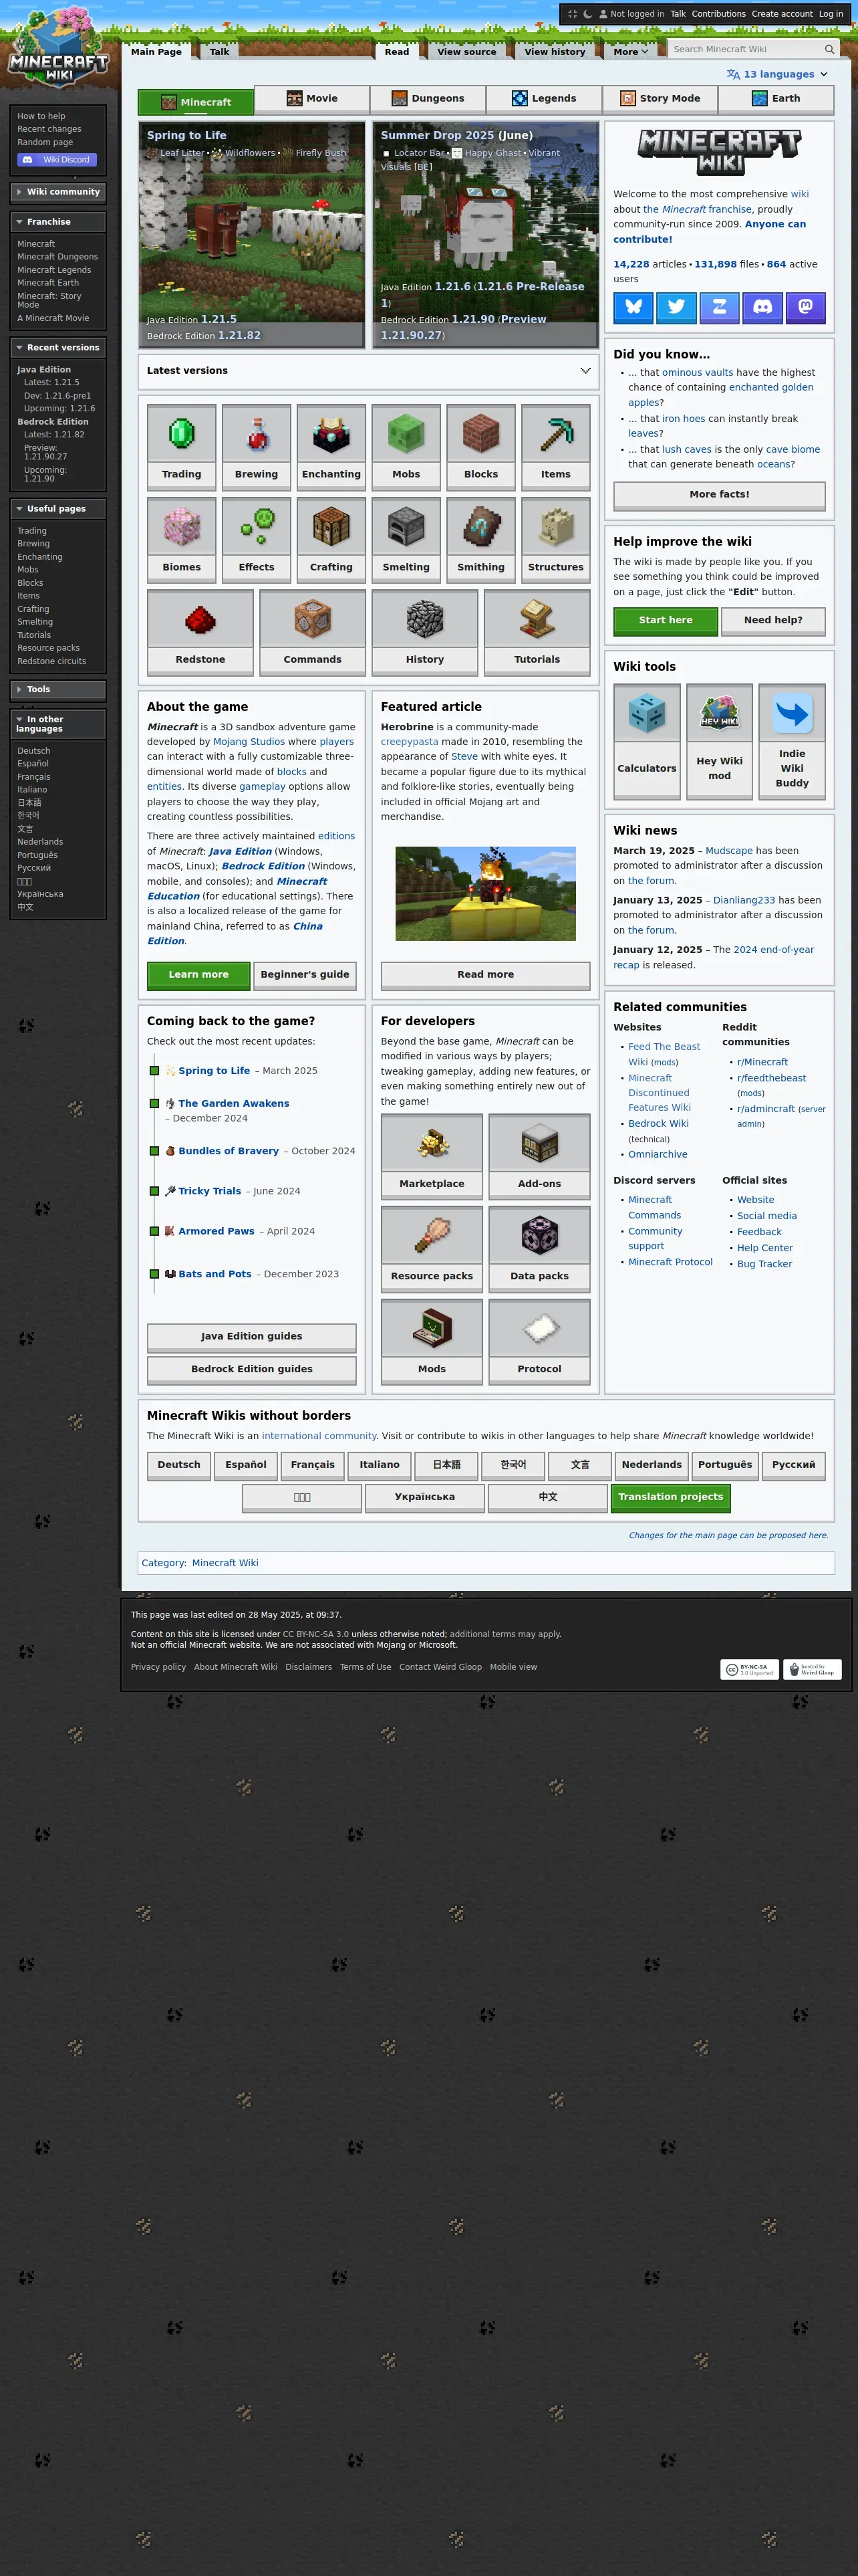Image resolution: width=858 pixels, height=2576 pixels.
Task: Collapse the Franchise sidebar section
Action: [x=58, y=222]
